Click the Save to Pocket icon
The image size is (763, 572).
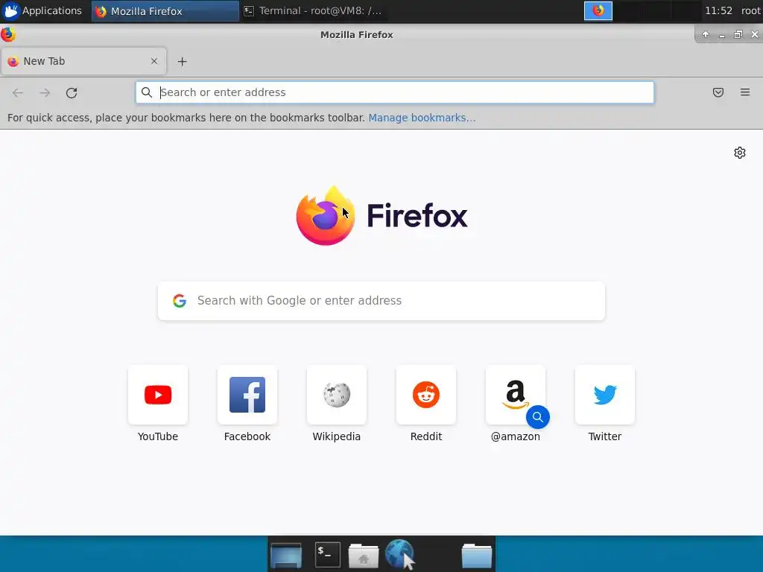pos(718,92)
